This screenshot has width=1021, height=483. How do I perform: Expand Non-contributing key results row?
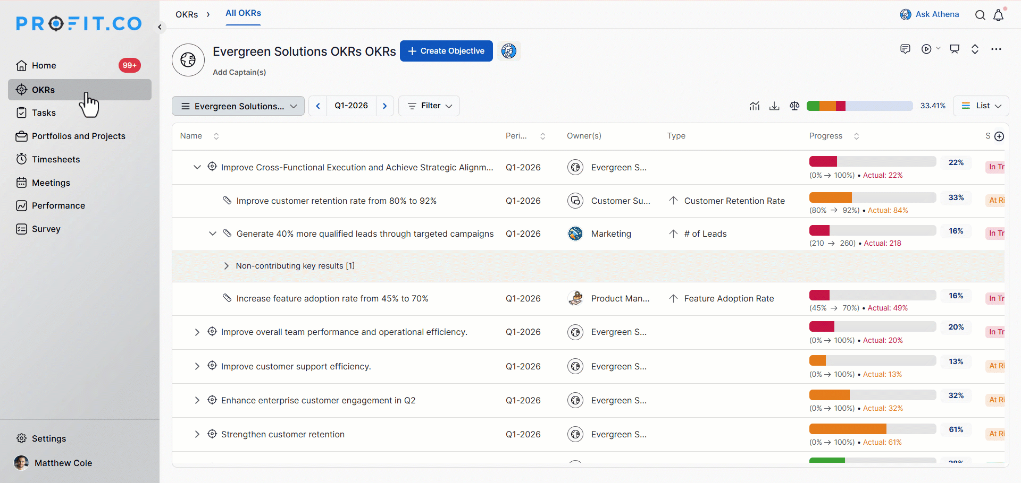(x=226, y=266)
